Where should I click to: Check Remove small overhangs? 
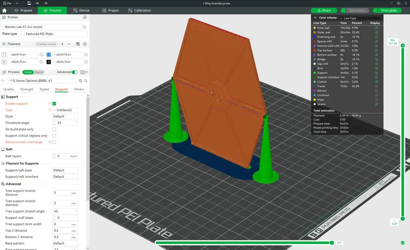(54, 142)
